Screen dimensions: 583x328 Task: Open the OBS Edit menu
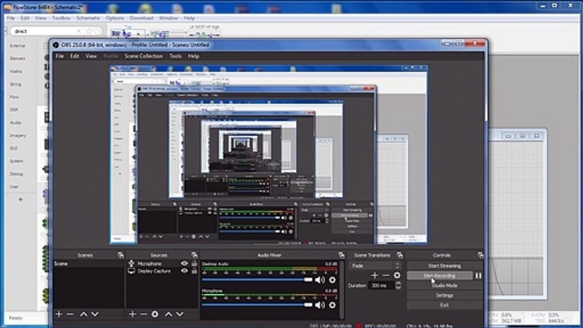coord(75,56)
